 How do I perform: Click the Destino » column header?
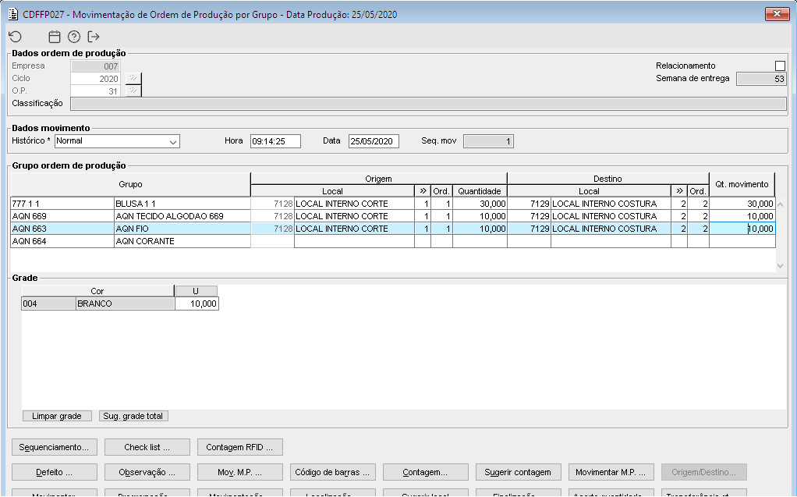[x=679, y=191]
